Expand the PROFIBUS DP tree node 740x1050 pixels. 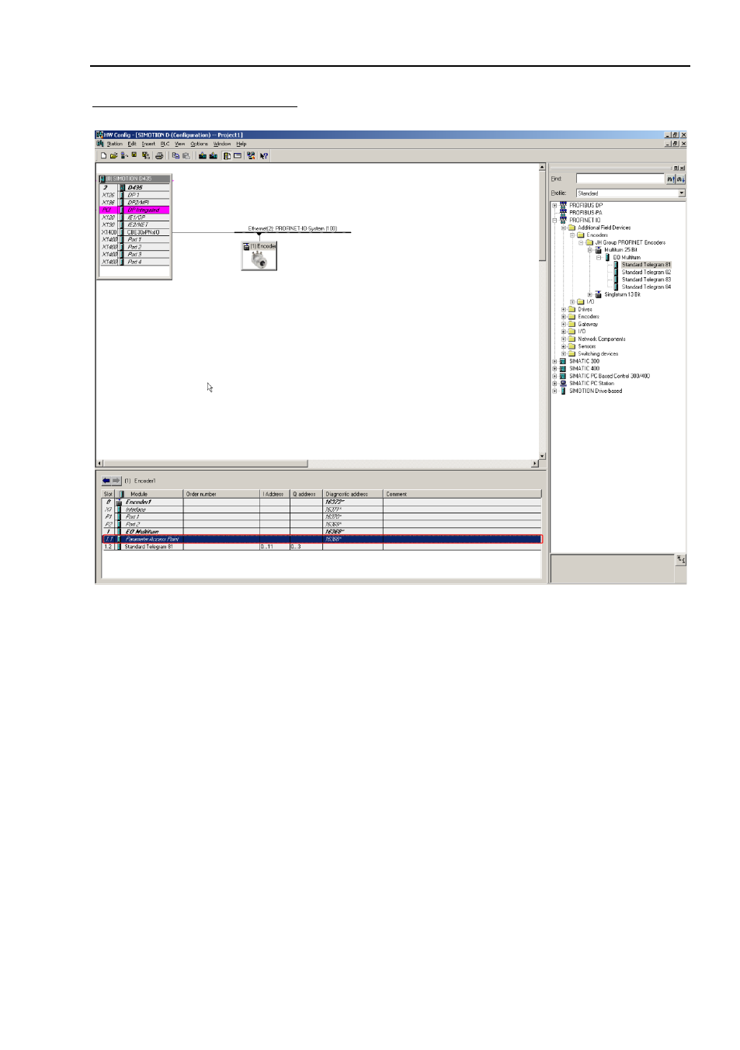[x=554, y=206]
